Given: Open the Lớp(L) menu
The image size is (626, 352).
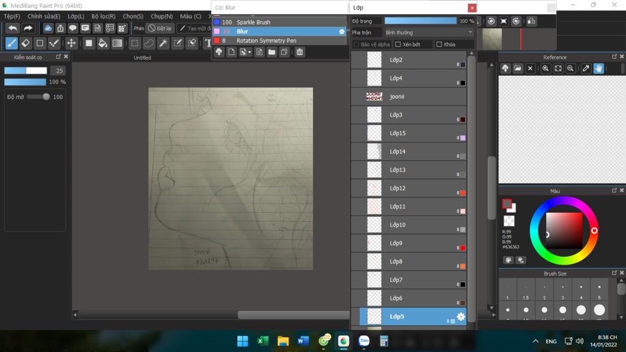Looking at the screenshot, I should pyautogui.click(x=76, y=16).
